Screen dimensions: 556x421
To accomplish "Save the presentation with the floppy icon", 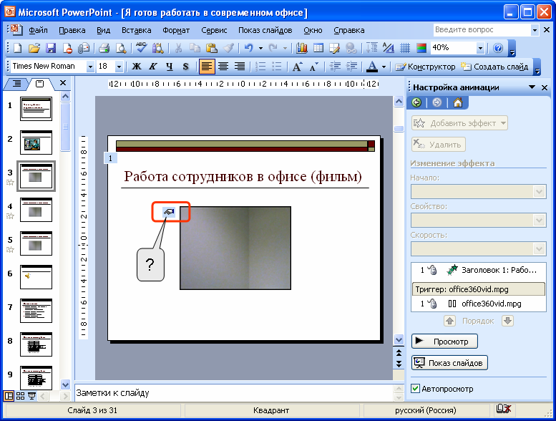I will [x=51, y=48].
